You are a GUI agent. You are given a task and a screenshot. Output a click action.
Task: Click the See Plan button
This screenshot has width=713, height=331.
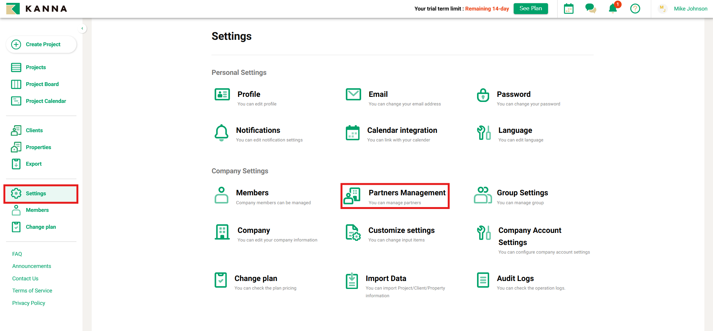(x=531, y=9)
